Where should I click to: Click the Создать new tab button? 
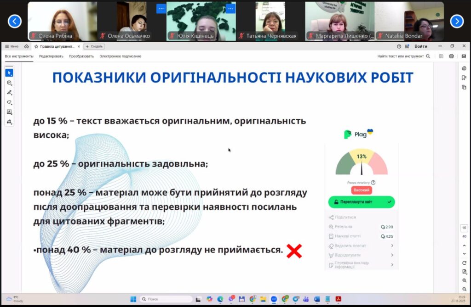(x=94, y=46)
